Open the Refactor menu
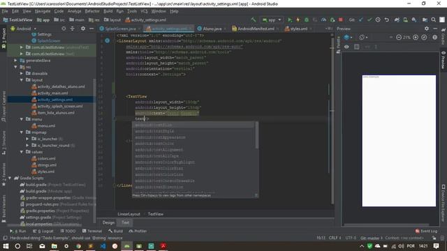The image size is (447, 251). [92, 11]
